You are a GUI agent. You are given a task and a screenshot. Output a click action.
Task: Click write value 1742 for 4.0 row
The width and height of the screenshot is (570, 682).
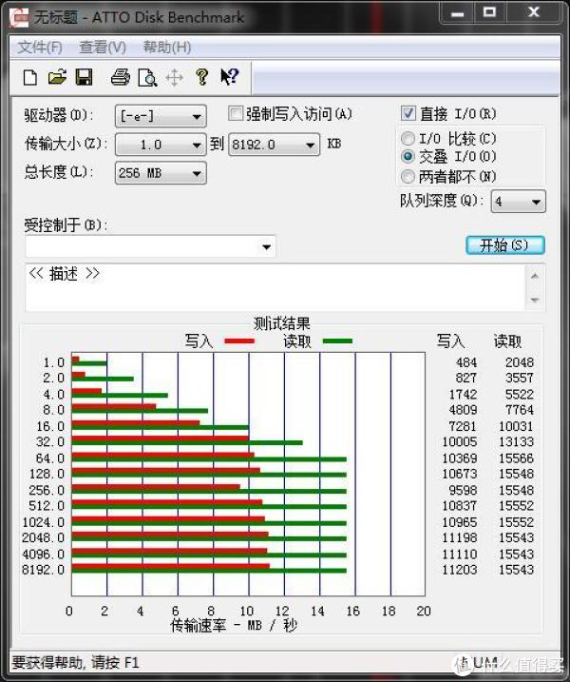coord(463,394)
